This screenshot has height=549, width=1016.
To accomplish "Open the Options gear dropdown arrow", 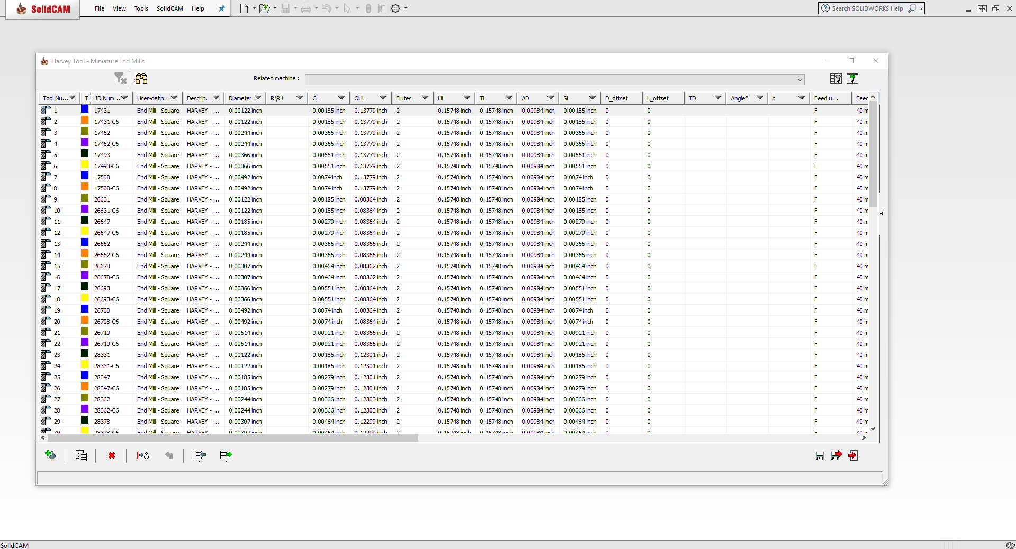I will [406, 8].
